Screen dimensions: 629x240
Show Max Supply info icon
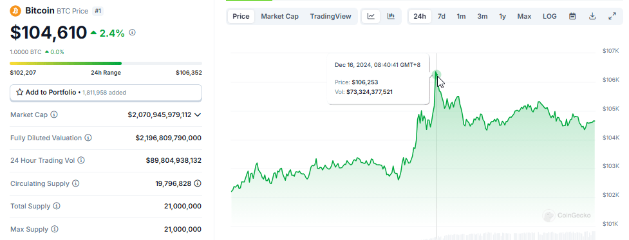[x=54, y=229]
